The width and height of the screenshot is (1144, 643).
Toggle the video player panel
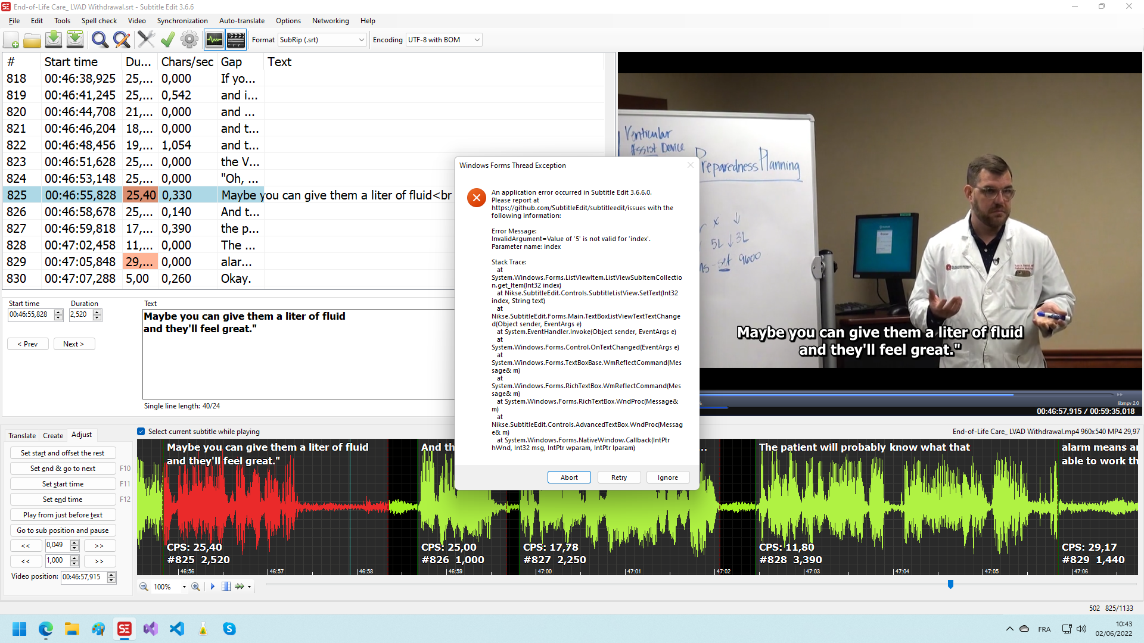[236, 39]
